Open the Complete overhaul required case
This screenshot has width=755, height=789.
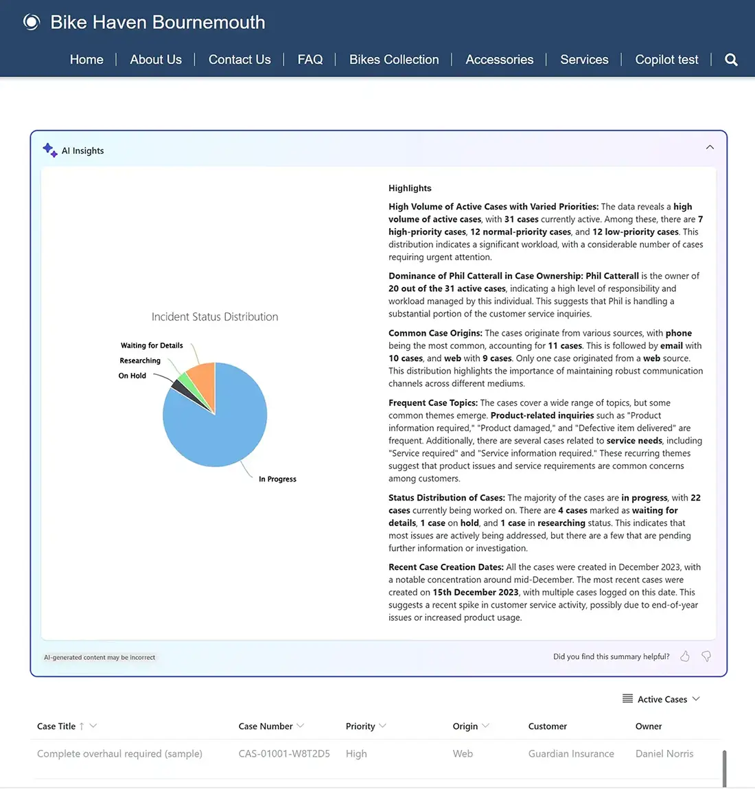(x=119, y=753)
